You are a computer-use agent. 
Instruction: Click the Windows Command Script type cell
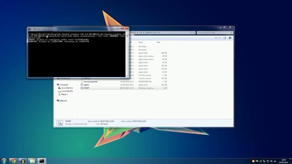coord(146,88)
